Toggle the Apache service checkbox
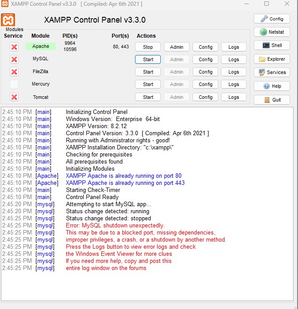This screenshot has width=298, height=309. pos(14,47)
